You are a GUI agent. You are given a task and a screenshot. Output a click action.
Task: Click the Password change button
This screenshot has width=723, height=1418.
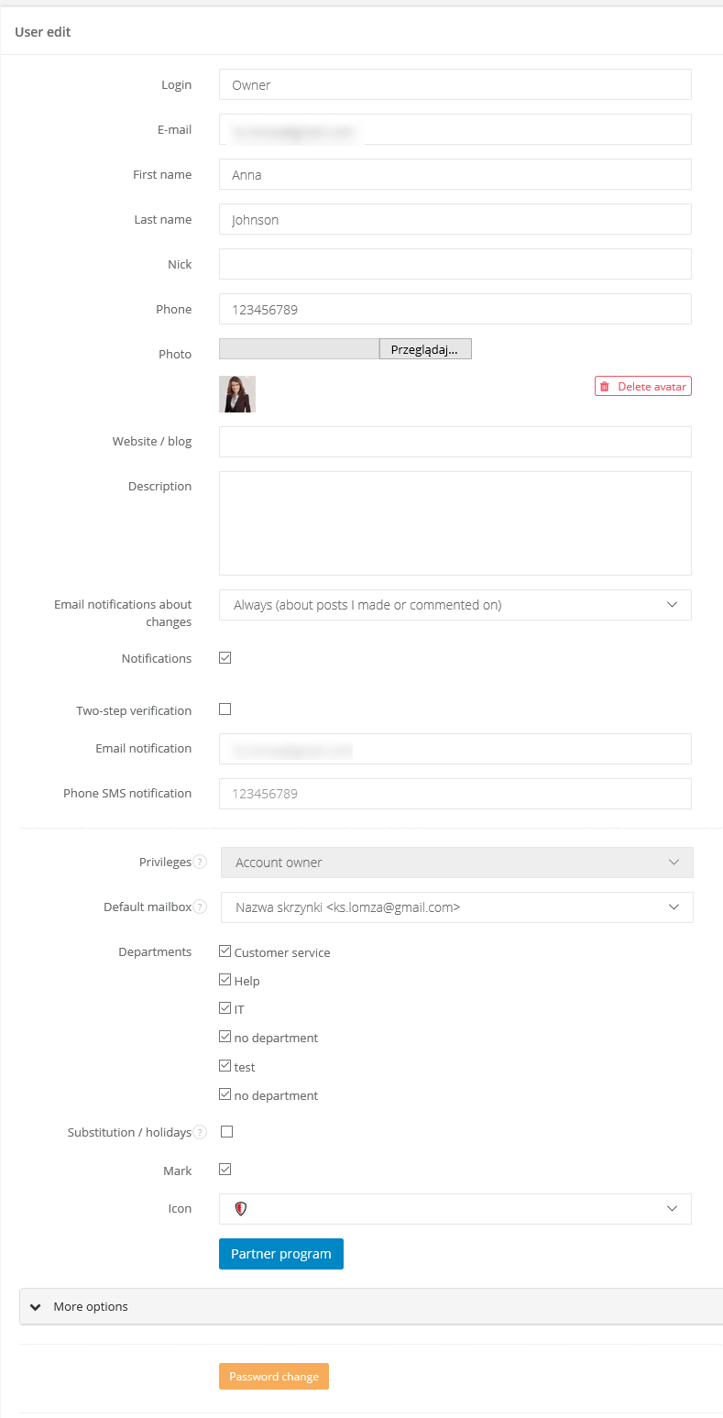click(x=273, y=1377)
